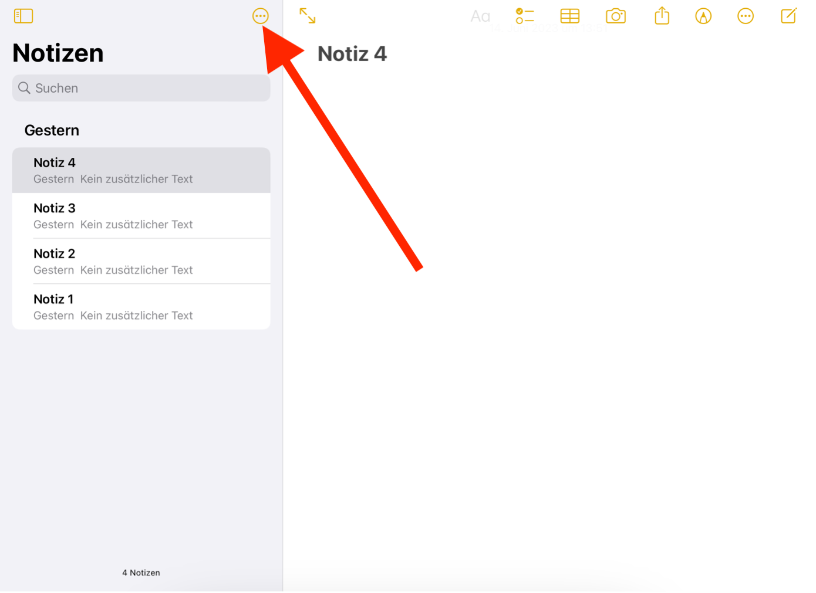Open Notiz 1 from the list
This screenshot has width=816, height=593.
point(141,307)
